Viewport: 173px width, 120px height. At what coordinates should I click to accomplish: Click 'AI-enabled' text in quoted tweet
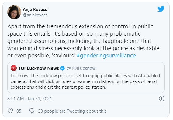tap(149, 76)
